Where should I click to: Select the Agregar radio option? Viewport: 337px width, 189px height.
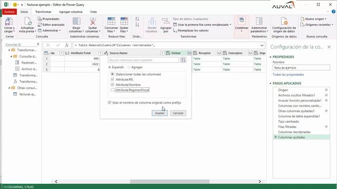tap(129, 67)
